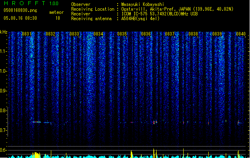Click the Receiver value ICOM IC-575
The height and width of the screenshot is (158, 250).
(134, 14)
